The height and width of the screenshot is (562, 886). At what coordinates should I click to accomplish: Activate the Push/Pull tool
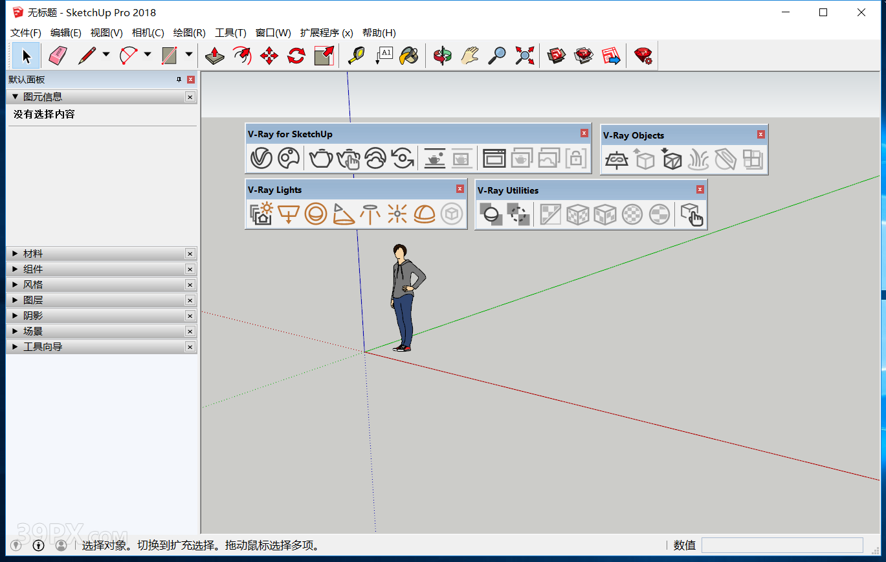215,56
